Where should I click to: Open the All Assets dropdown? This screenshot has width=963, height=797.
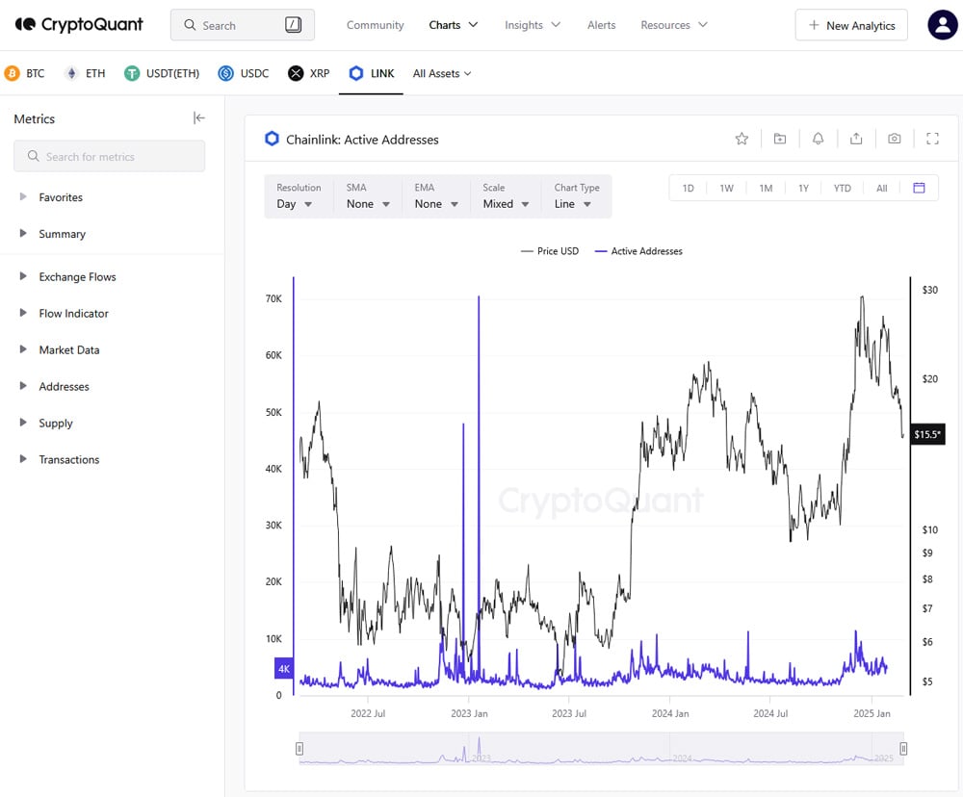click(442, 73)
